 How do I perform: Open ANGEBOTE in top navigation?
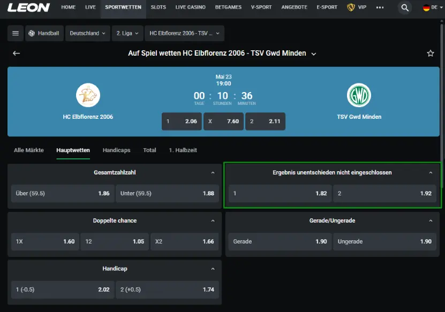click(x=295, y=7)
